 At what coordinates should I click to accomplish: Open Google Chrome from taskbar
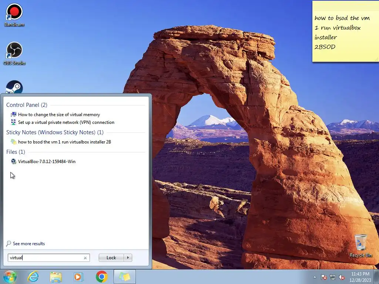coord(101,277)
